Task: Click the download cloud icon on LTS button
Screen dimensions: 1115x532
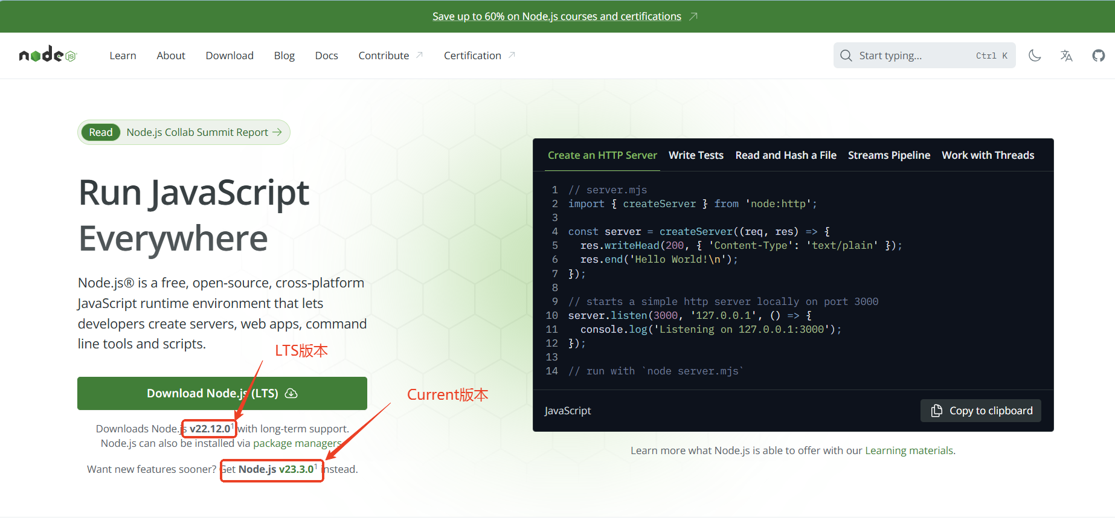Action: click(291, 393)
